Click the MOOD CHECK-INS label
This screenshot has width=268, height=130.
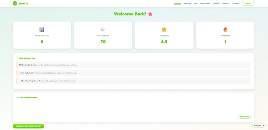(x=42, y=36)
